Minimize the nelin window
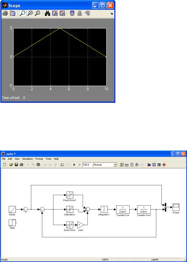The image size is (187, 262). coord(173,154)
